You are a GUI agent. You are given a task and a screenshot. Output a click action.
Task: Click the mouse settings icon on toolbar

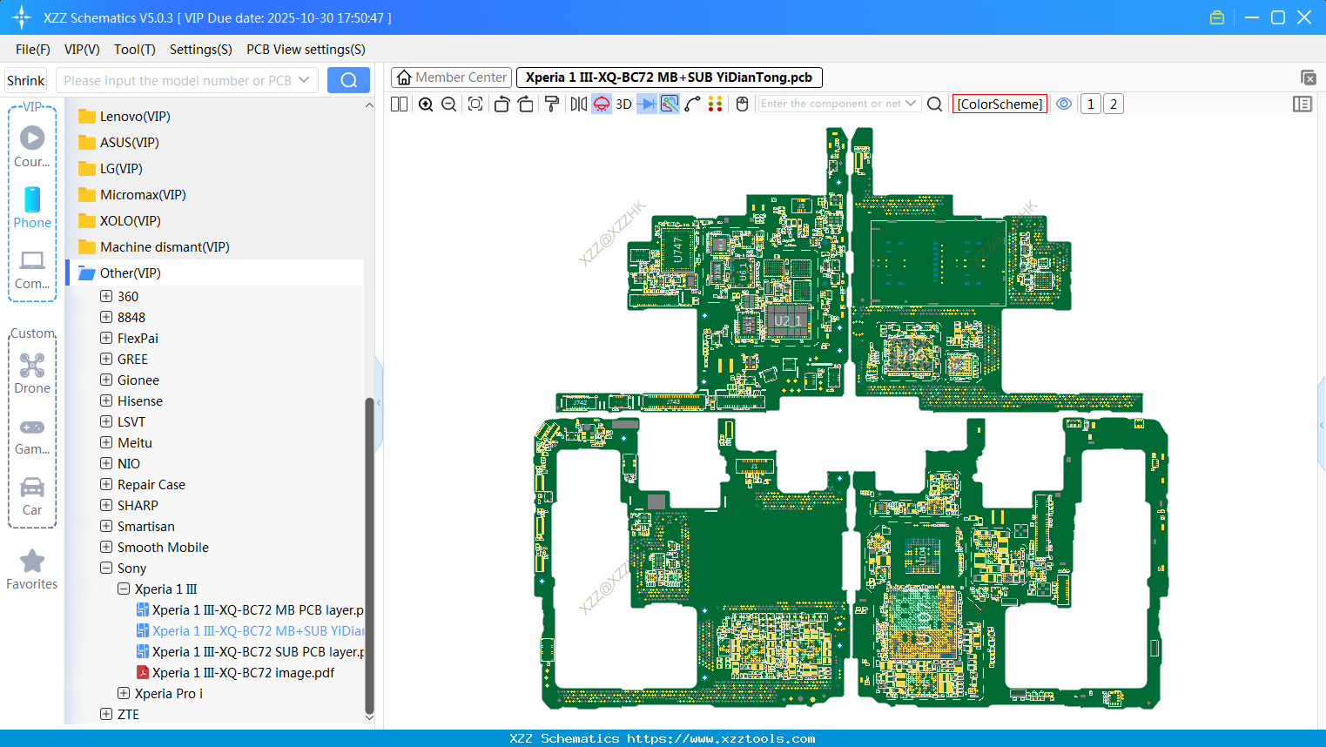[741, 104]
